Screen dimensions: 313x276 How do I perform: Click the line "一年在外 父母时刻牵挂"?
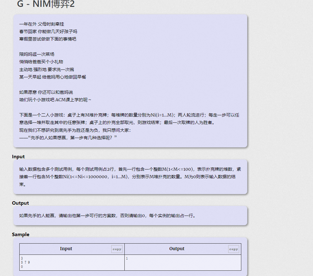point(41,24)
